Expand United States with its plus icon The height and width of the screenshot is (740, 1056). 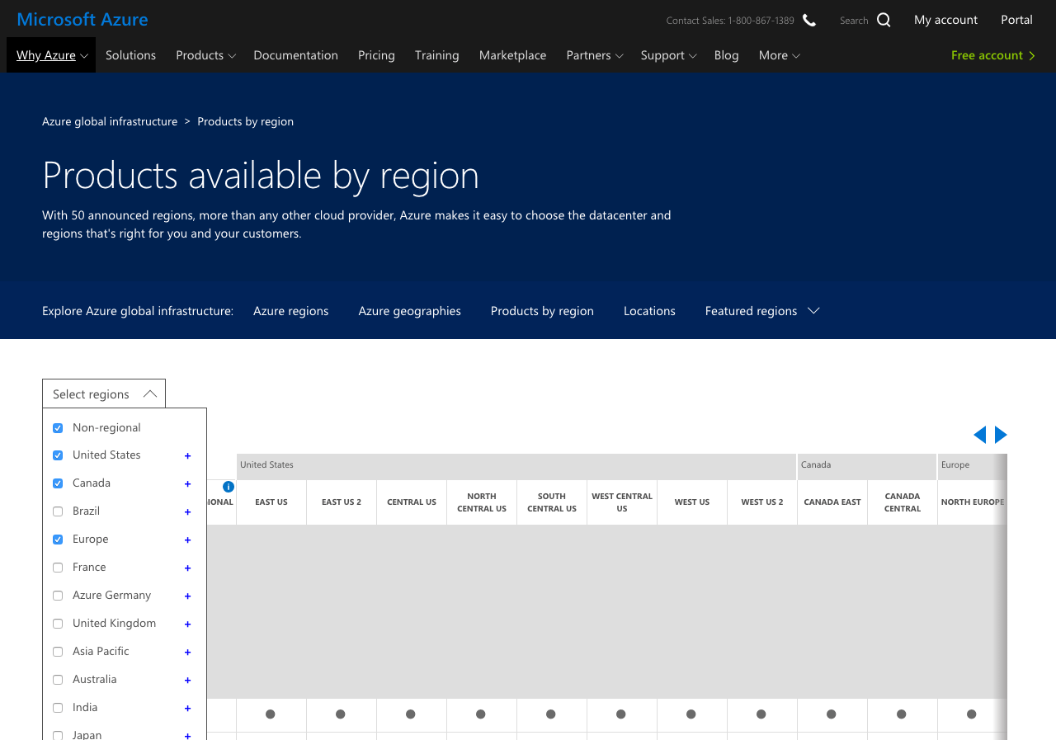[187, 455]
